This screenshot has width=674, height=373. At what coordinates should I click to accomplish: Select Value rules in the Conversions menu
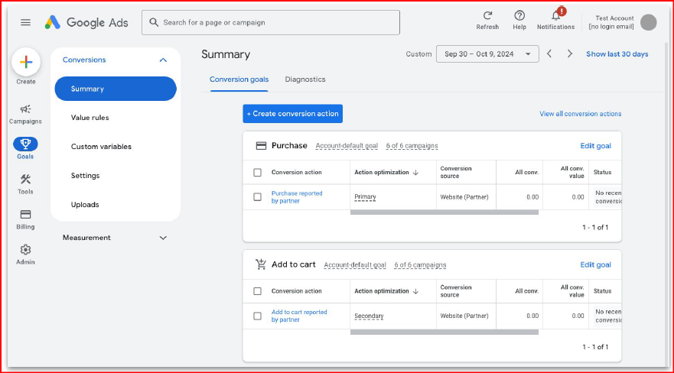(x=90, y=118)
